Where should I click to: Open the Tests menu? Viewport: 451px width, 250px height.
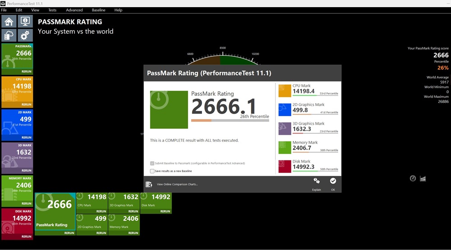pos(52,10)
